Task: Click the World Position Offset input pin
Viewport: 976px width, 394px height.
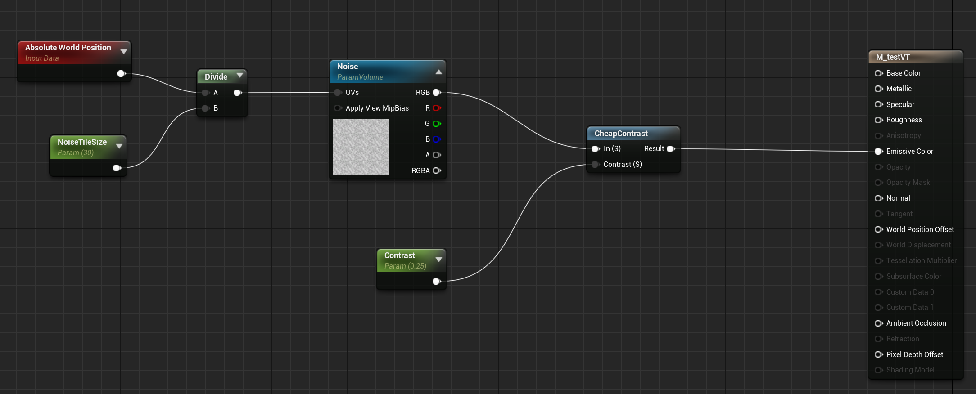Action: (879, 229)
